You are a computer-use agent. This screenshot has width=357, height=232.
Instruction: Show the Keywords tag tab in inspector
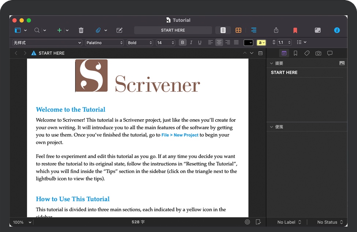point(307,53)
